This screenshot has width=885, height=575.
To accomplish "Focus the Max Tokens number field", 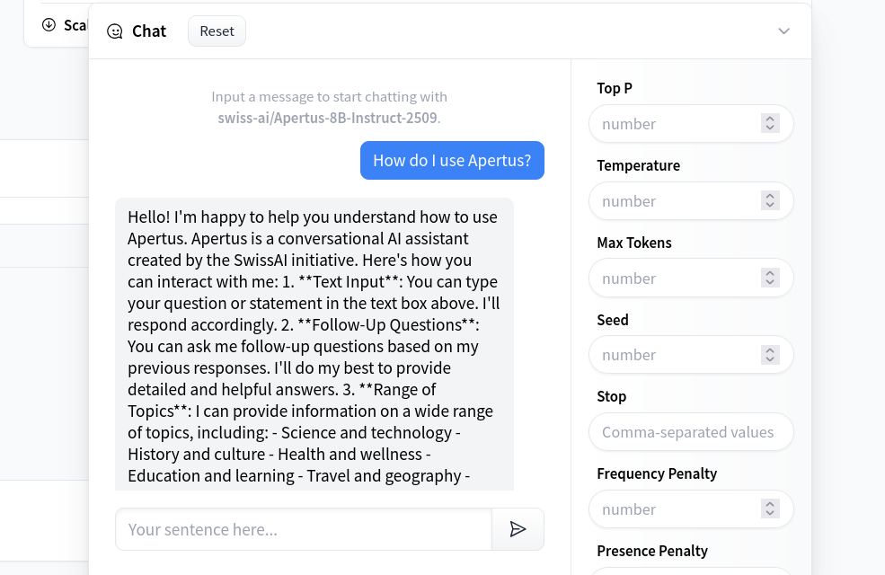I will pyautogui.click(x=691, y=279).
